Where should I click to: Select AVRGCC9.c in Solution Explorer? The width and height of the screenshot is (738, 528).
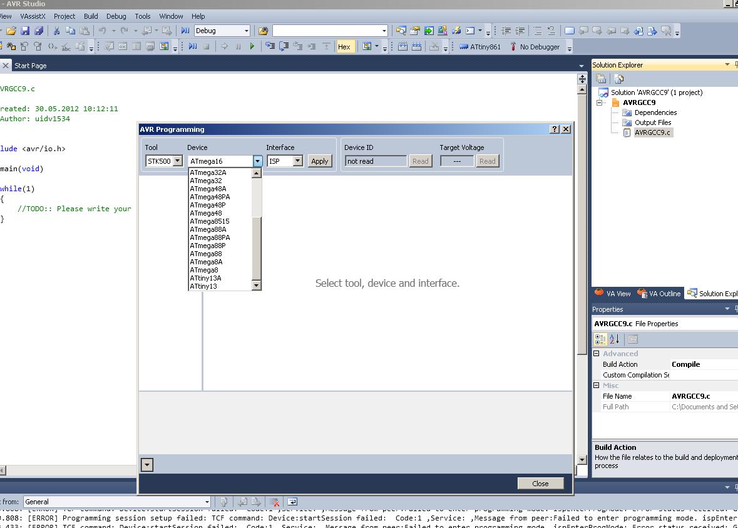pyautogui.click(x=652, y=132)
